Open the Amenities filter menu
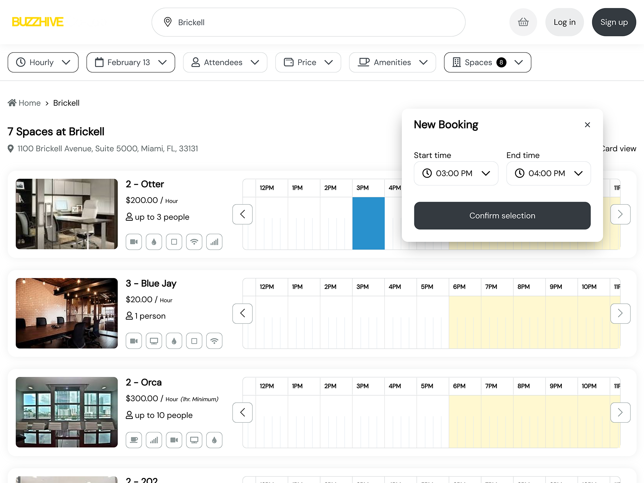This screenshot has height=483, width=644. point(392,62)
